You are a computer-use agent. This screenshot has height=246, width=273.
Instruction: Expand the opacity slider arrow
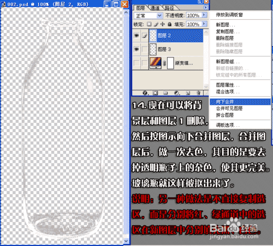pos(205,15)
